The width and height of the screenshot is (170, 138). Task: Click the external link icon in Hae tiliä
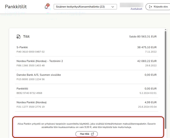point(93,134)
